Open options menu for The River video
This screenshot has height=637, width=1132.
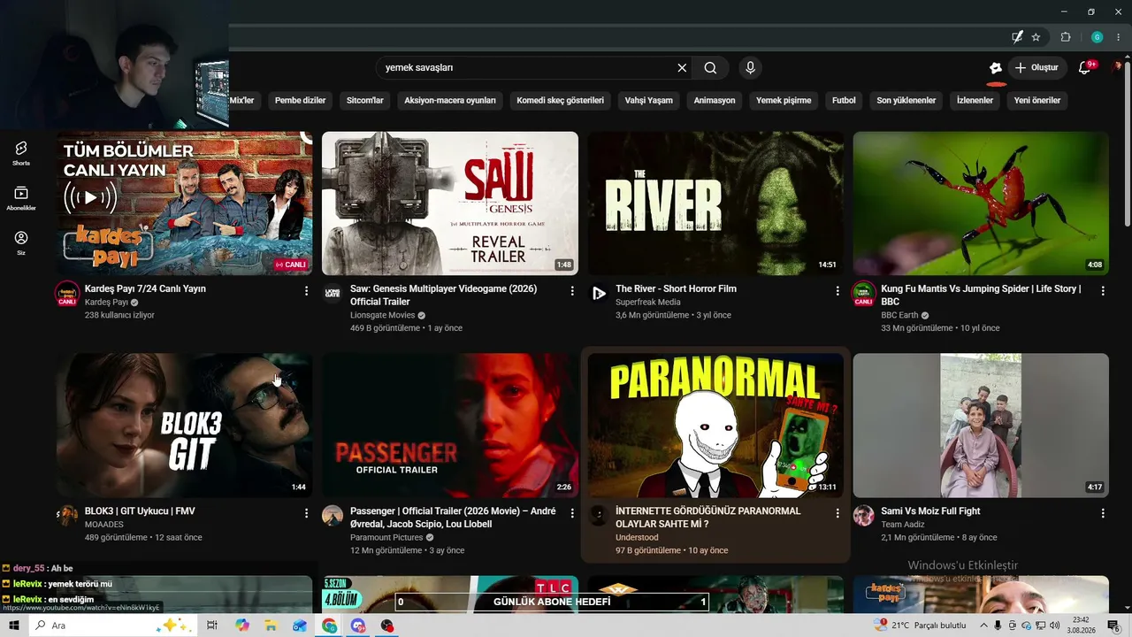tap(838, 290)
